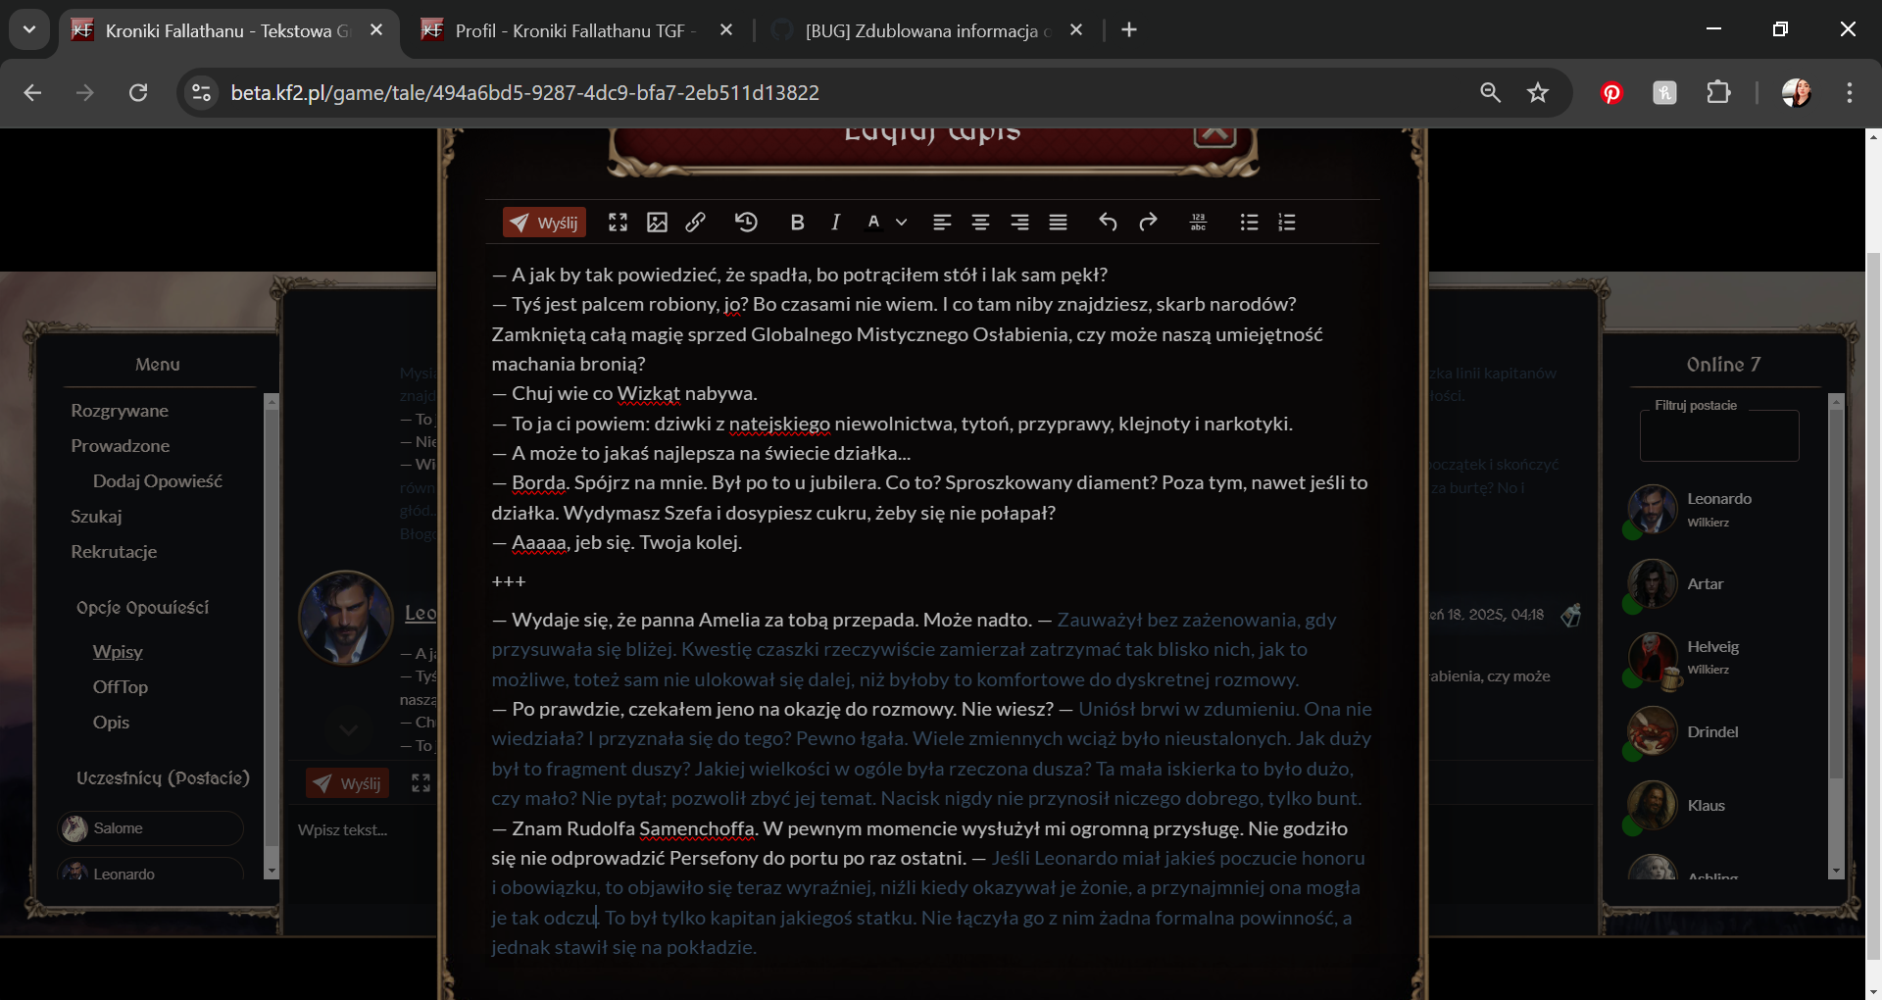Toggle italic formatting
Image resolution: width=1882 pixels, height=1000 pixels.
[x=835, y=223]
